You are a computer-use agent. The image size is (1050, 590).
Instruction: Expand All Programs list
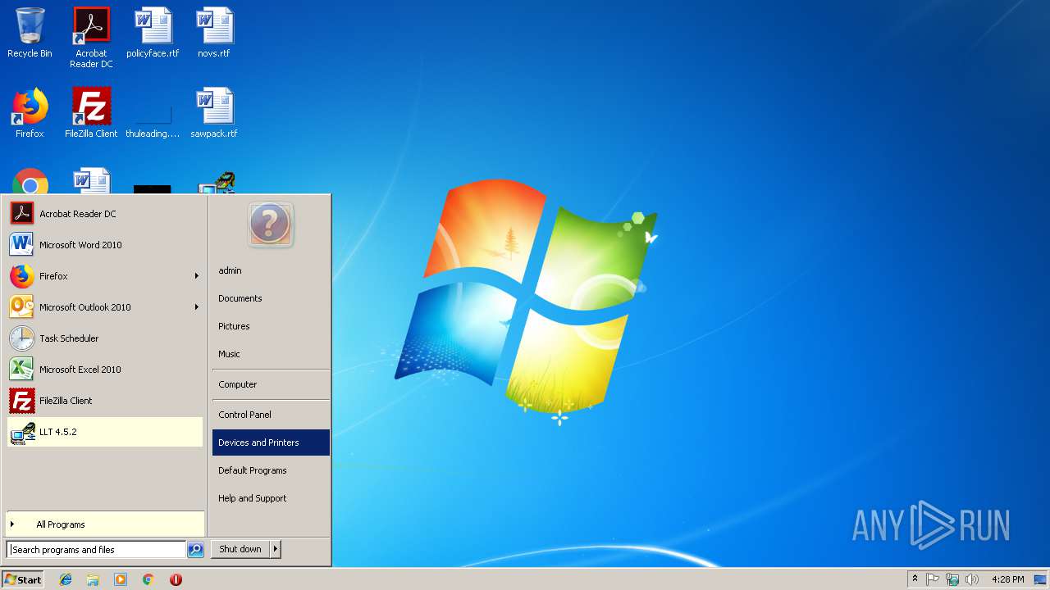coord(105,524)
